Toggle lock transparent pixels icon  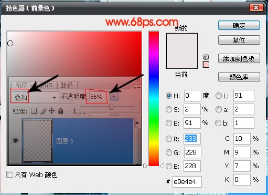(34, 111)
